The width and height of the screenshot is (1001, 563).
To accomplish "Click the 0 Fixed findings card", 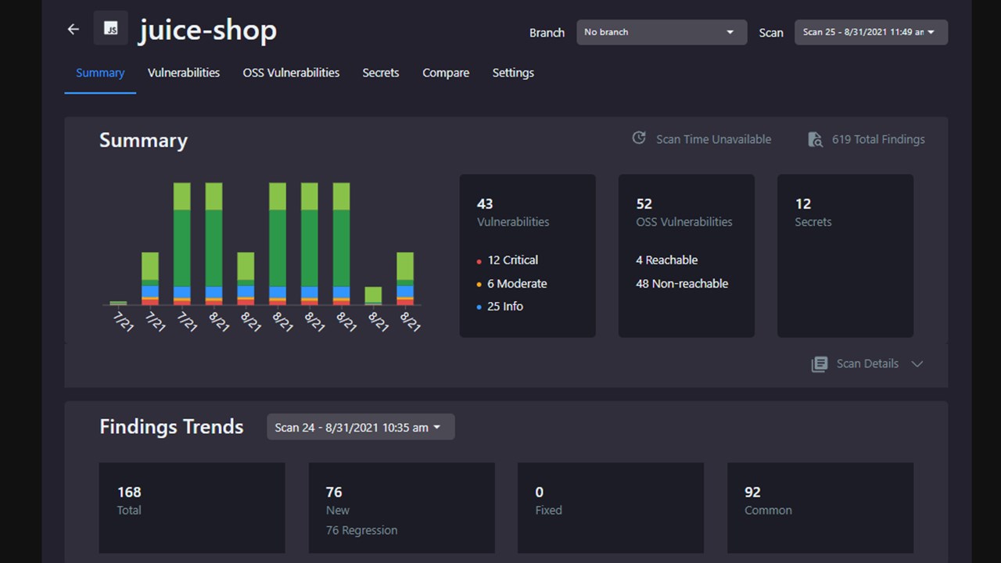I will point(611,507).
